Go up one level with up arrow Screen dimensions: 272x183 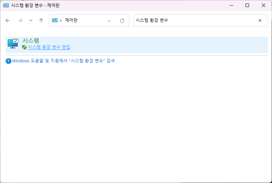(x=41, y=20)
